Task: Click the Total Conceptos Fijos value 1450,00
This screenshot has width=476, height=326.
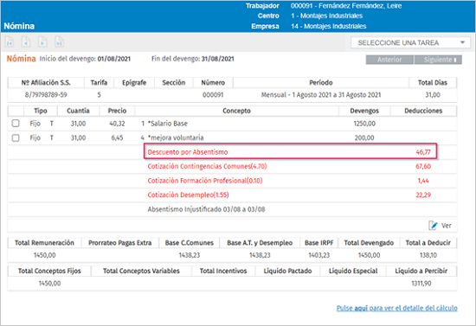Action: 49,284
